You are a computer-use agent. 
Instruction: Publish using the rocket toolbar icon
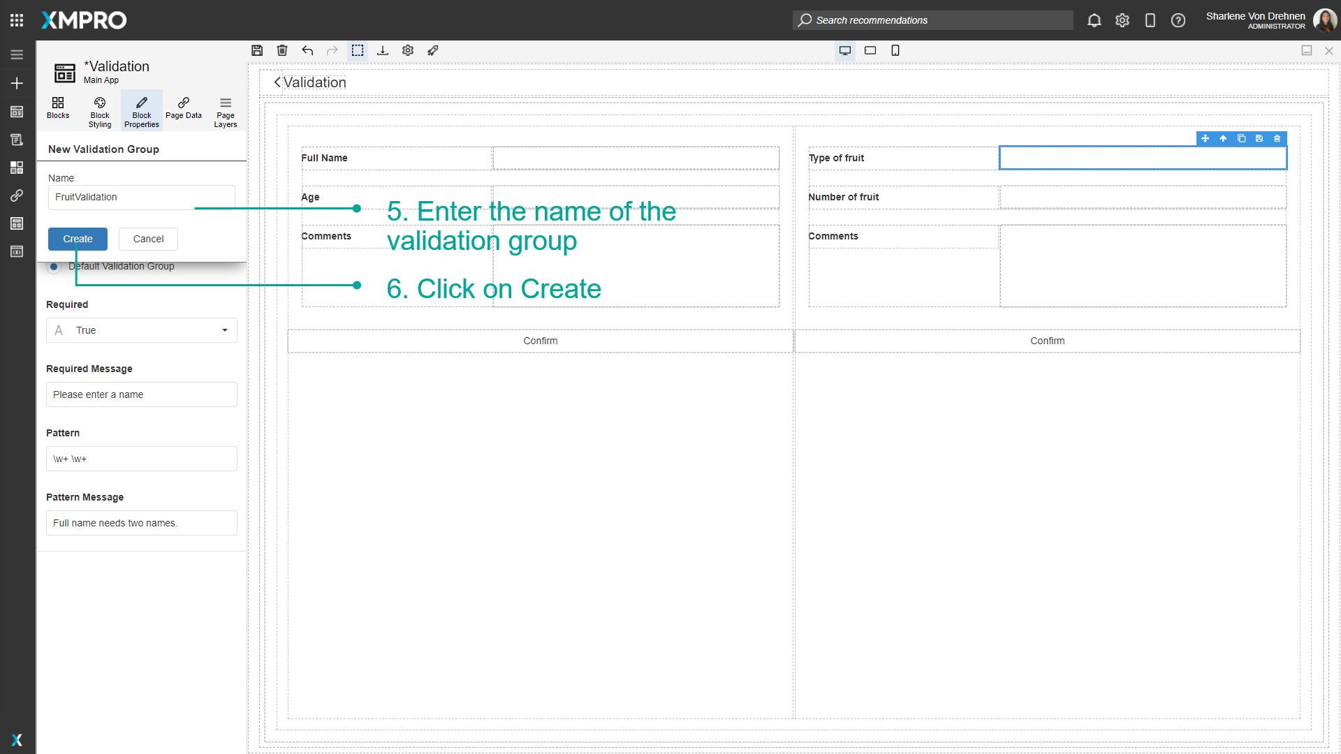pyautogui.click(x=433, y=50)
